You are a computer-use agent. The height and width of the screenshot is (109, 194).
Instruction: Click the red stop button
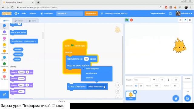131,20
